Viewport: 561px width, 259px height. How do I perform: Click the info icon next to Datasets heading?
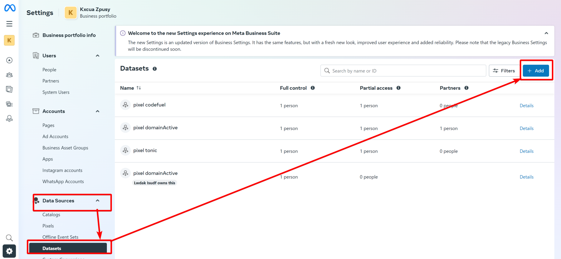(x=155, y=69)
